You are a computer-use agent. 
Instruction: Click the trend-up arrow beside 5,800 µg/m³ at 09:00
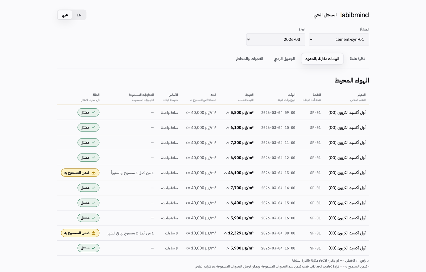[x=228, y=113]
